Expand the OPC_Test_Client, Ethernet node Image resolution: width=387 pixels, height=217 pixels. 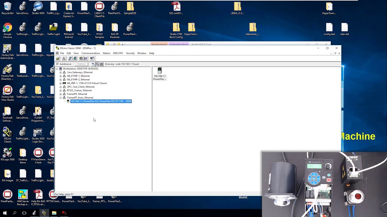60,87
